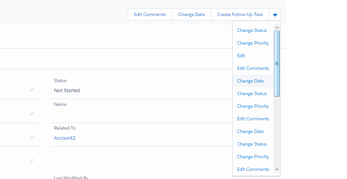This screenshot has height=179, width=347.
Task: Choose the highlighted Change Date menu entry
Action: [x=250, y=81]
